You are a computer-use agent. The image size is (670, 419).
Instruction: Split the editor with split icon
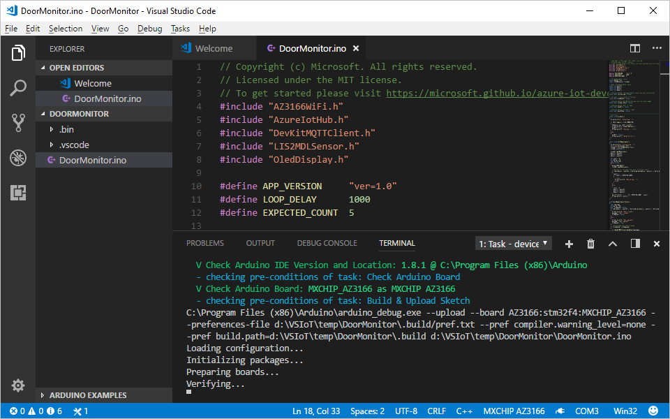pos(635,48)
